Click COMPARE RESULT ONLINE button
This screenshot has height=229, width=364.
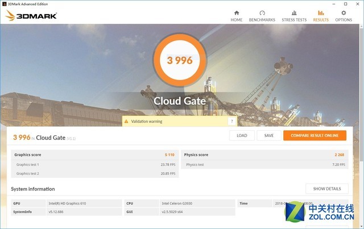coord(315,135)
